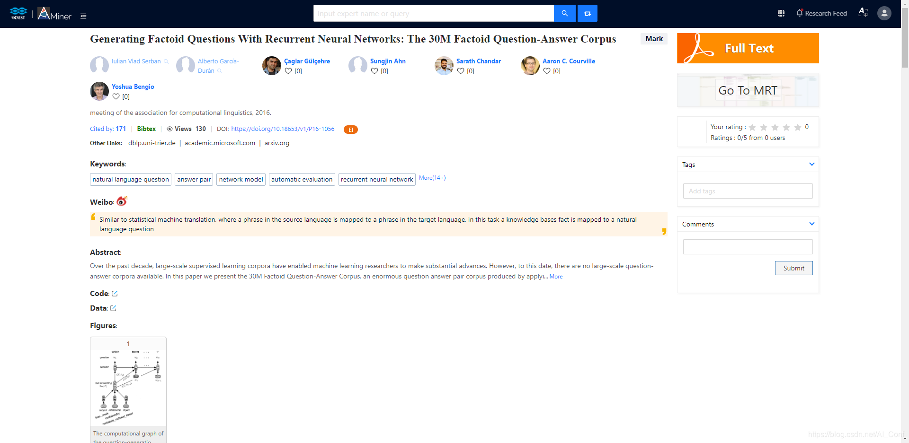Click the Go To MRT banner
The width and height of the screenshot is (909, 443).
pos(748,90)
